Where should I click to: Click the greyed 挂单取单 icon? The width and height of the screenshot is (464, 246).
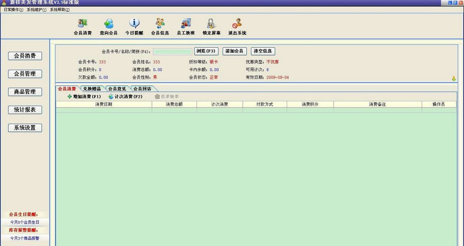[157, 97]
